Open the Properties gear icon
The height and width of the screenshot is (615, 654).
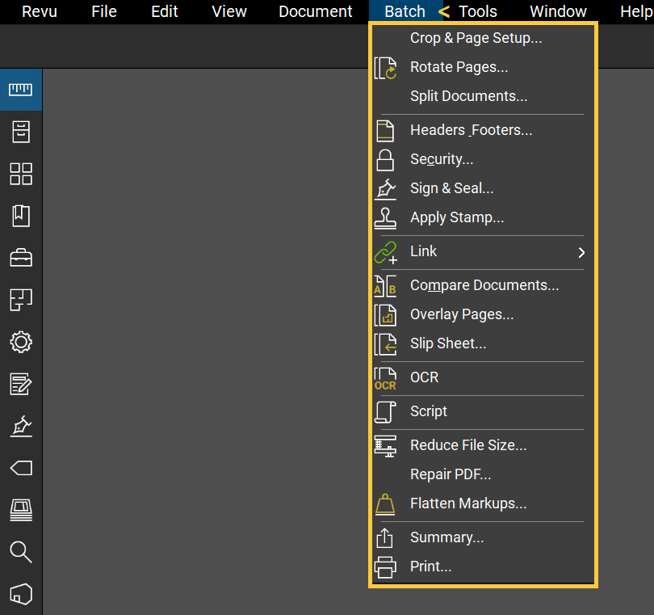click(x=21, y=343)
